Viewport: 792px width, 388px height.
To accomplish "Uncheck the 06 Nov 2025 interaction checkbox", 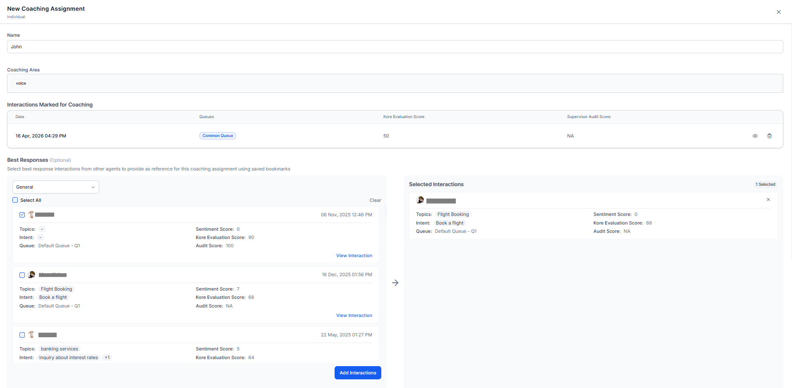I will pyautogui.click(x=22, y=215).
